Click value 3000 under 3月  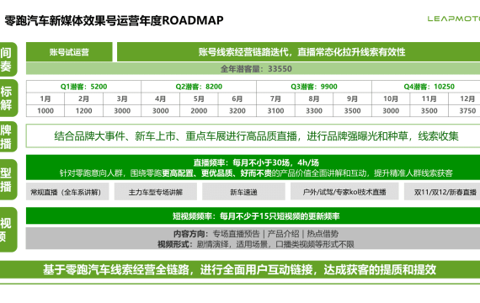(x=122, y=111)
